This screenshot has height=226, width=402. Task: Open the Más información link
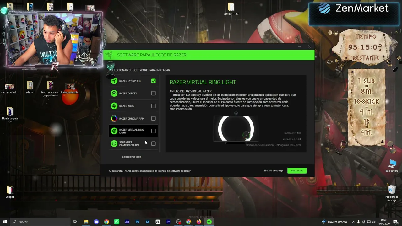coord(181,109)
